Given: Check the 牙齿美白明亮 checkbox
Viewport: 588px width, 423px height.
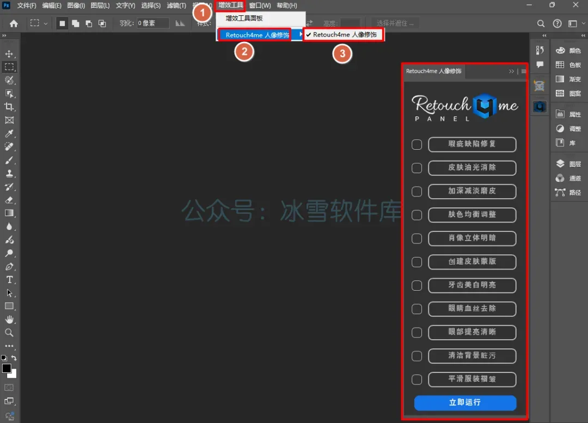Looking at the screenshot, I should tap(416, 285).
